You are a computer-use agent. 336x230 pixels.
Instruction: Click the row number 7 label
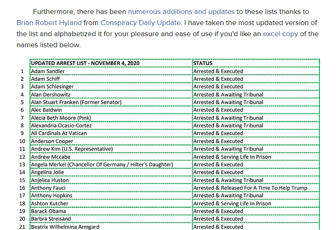point(22,118)
